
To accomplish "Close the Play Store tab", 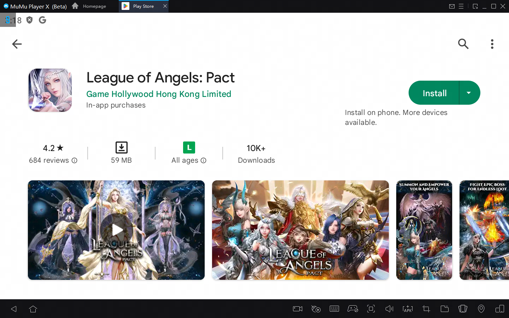I will (165, 6).
